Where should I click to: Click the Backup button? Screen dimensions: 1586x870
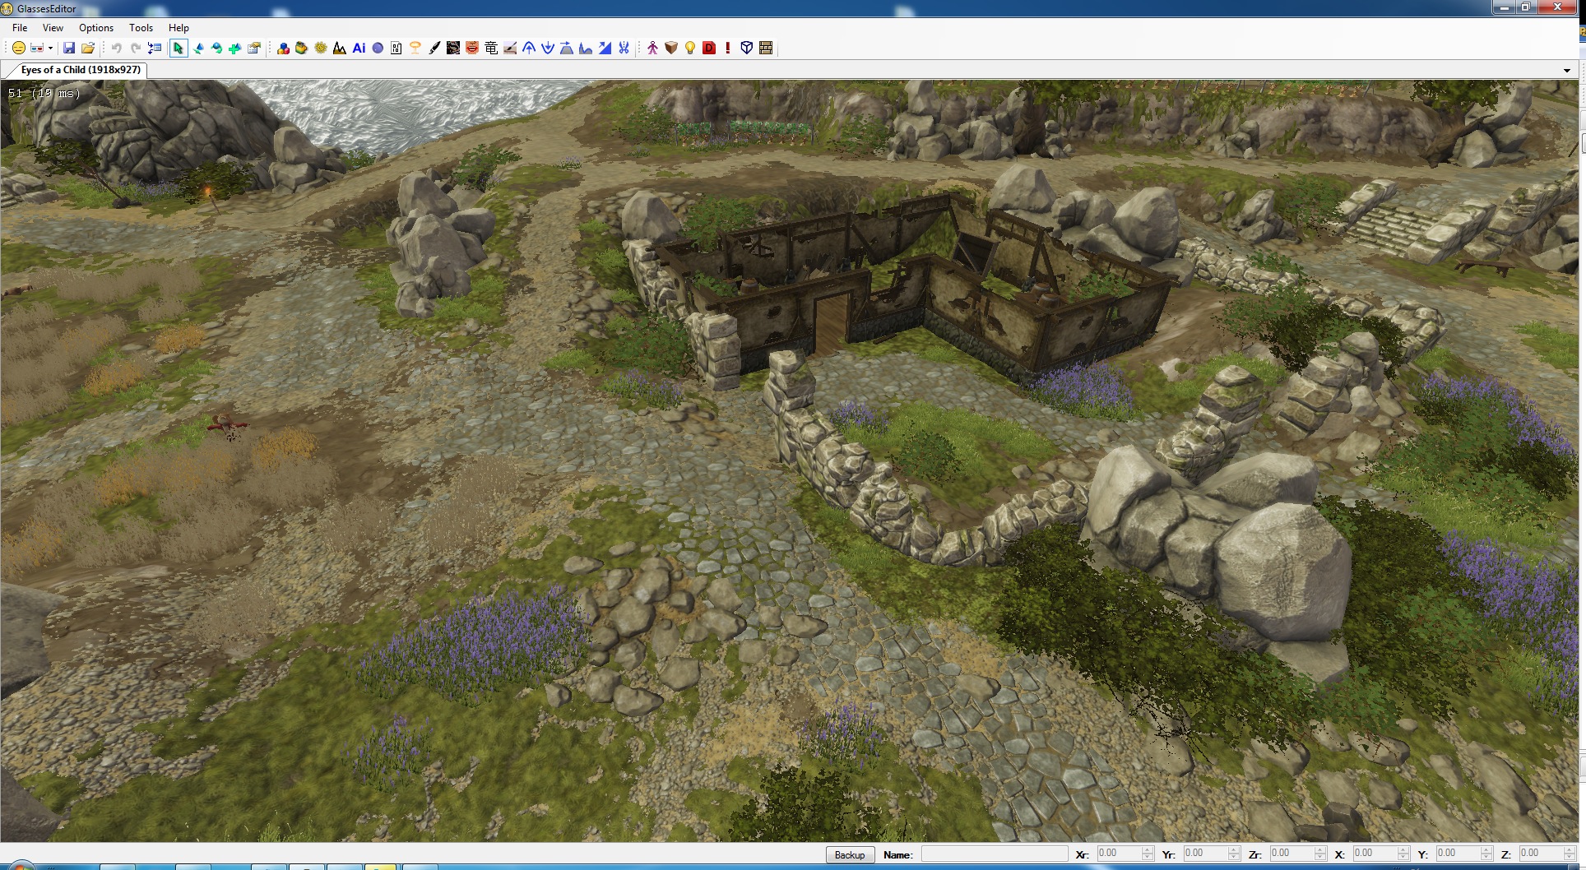click(x=850, y=855)
